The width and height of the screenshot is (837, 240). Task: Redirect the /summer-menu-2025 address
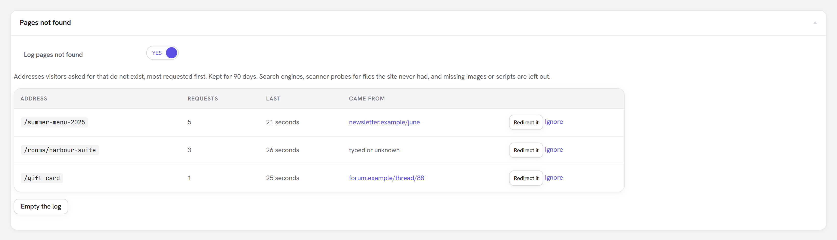(526, 123)
